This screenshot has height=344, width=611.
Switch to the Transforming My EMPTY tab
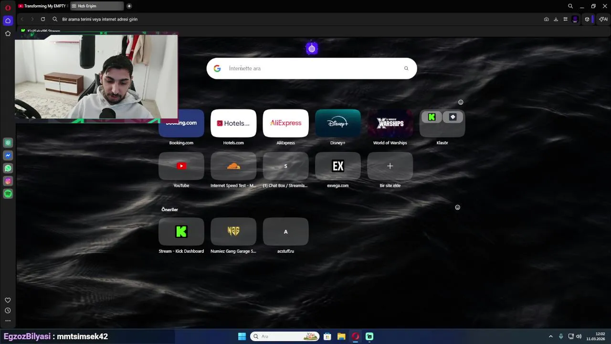click(43, 6)
